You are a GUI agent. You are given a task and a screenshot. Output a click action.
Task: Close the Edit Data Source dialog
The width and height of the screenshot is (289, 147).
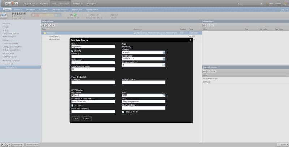190,40
